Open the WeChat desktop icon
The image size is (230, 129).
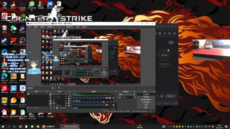pos(14,29)
